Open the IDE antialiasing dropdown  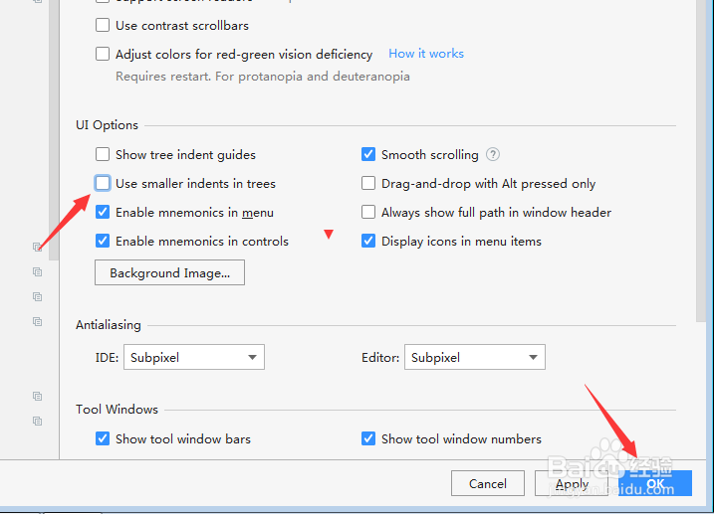[194, 357]
